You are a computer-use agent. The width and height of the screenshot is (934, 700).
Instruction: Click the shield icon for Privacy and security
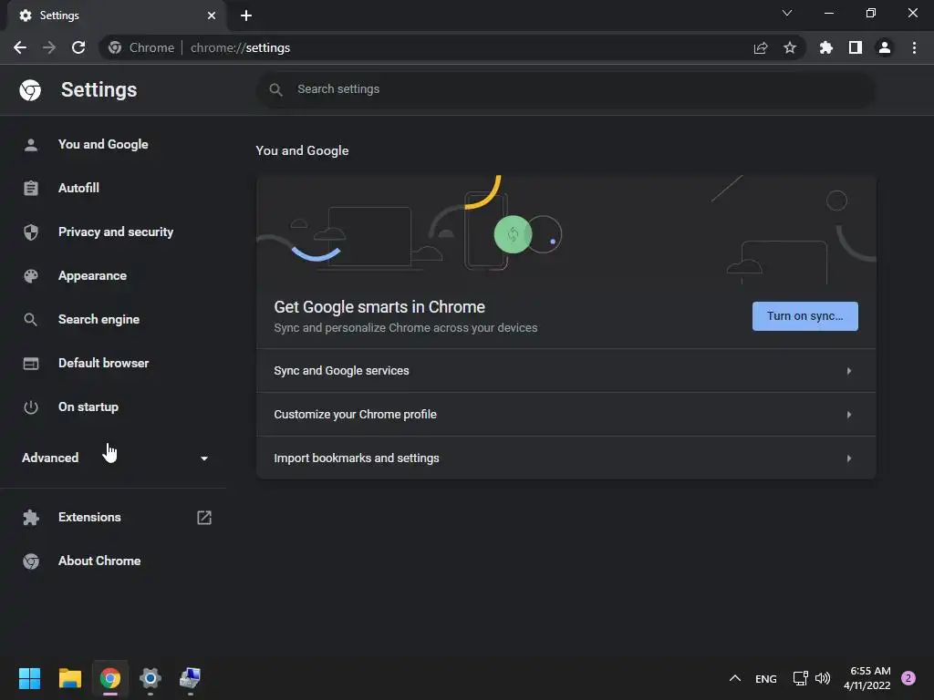point(31,232)
